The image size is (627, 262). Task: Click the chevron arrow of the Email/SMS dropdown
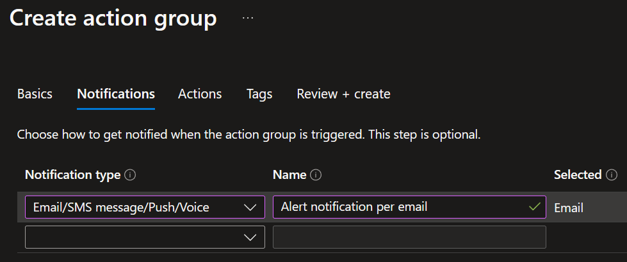click(250, 207)
